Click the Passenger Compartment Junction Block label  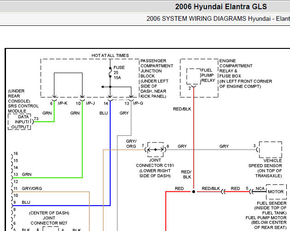click(157, 78)
